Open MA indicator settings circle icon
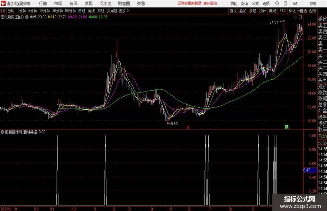Image resolution: width=327 pixels, height=211 pixels. click(27, 17)
